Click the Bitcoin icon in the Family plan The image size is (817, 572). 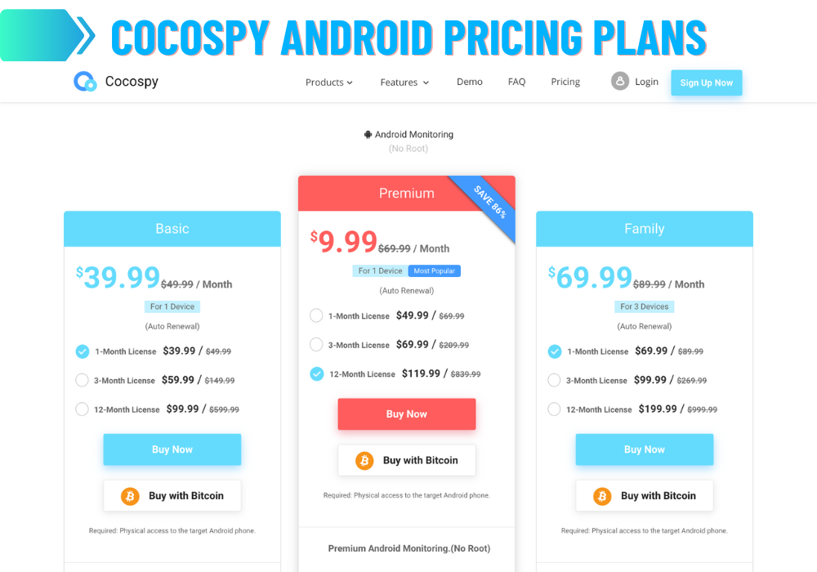click(x=602, y=496)
